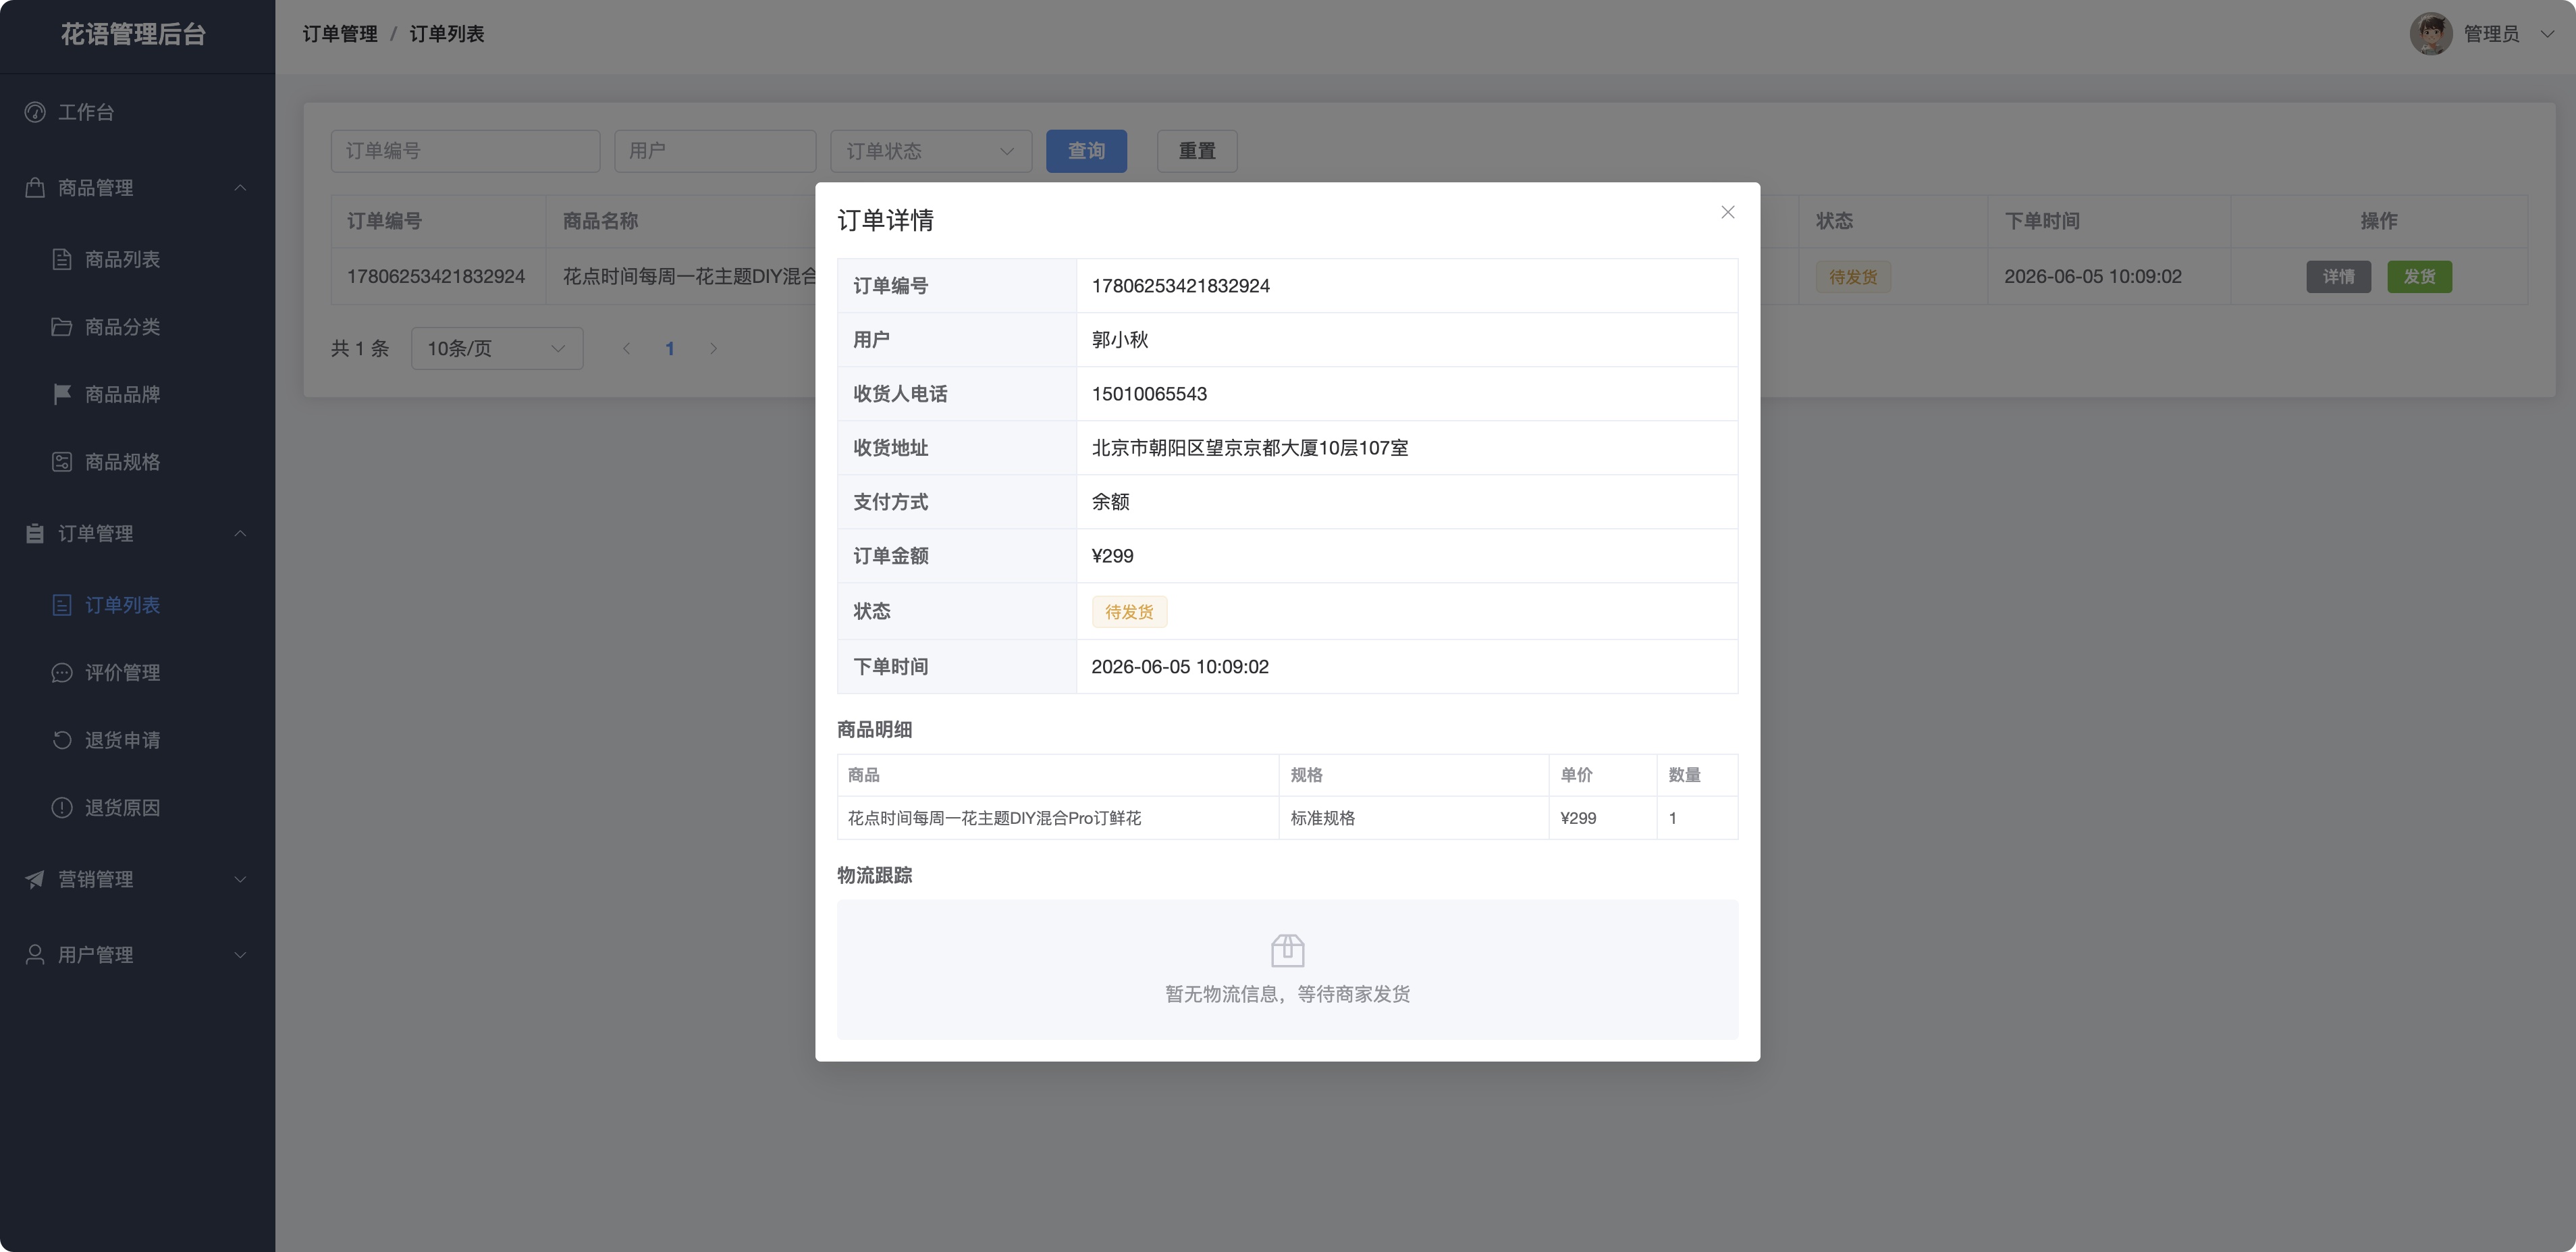The height and width of the screenshot is (1252, 2576).
Task: Click order number 17806253421832924 in dialog
Action: 1180,286
